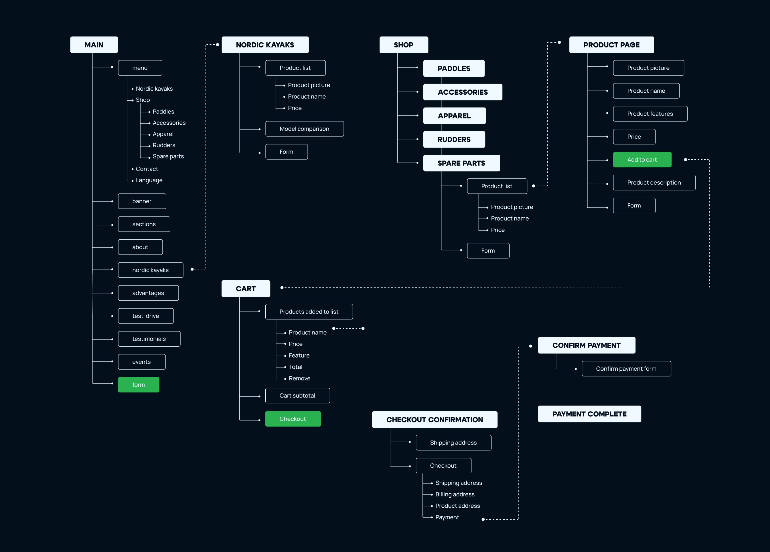This screenshot has height=552, width=770.
Task: Select the Billing address tree item
Action: pyautogui.click(x=455, y=494)
